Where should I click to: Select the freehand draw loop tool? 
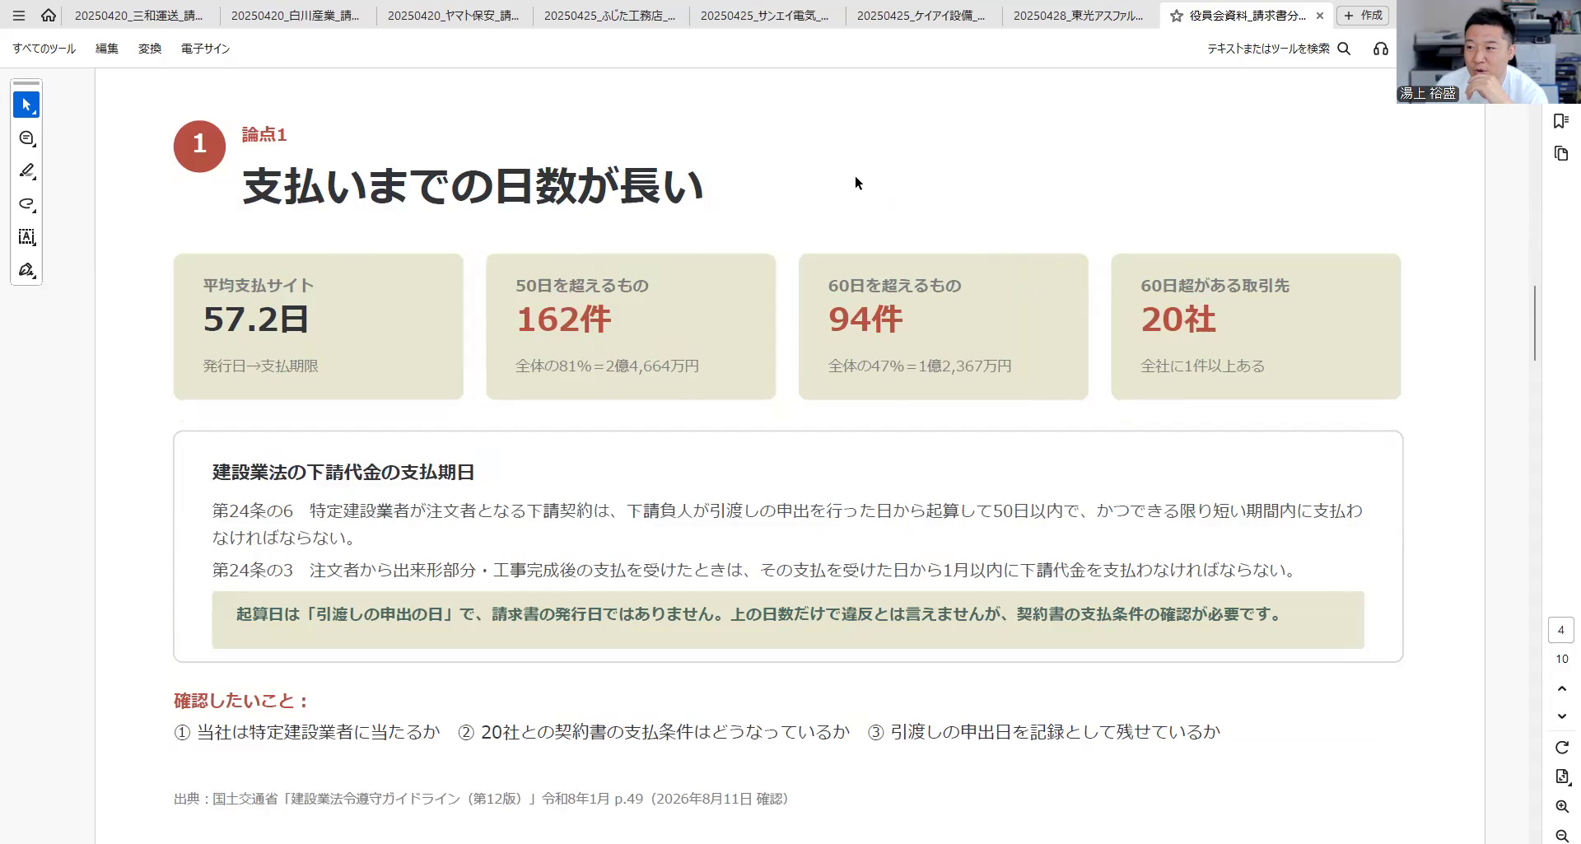pyautogui.click(x=26, y=204)
